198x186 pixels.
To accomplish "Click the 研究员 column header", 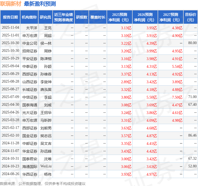I will (x=45, y=17).
